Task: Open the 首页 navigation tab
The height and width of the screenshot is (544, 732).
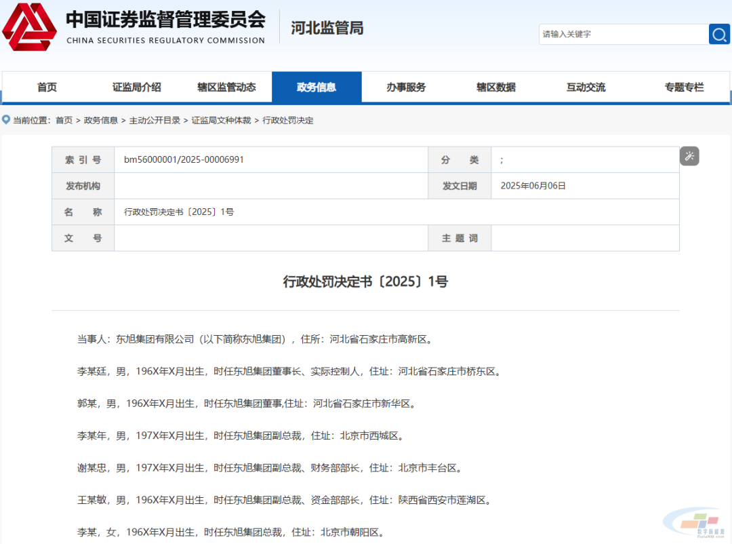Action: (x=47, y=88)
